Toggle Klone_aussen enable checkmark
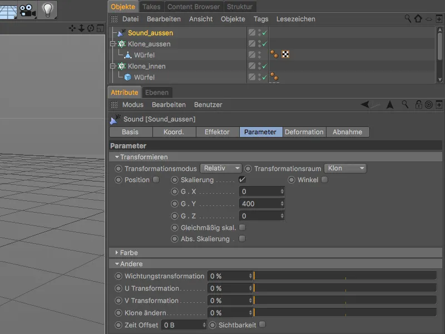445x334 pixels. click(265, 44)
